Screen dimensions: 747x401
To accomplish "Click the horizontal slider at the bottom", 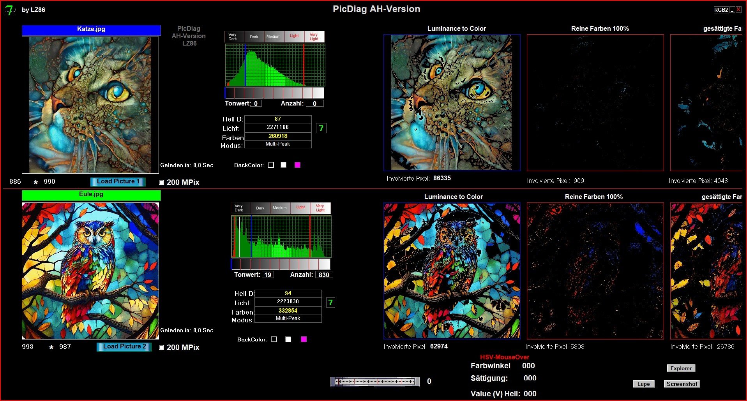I will [375, 382].
